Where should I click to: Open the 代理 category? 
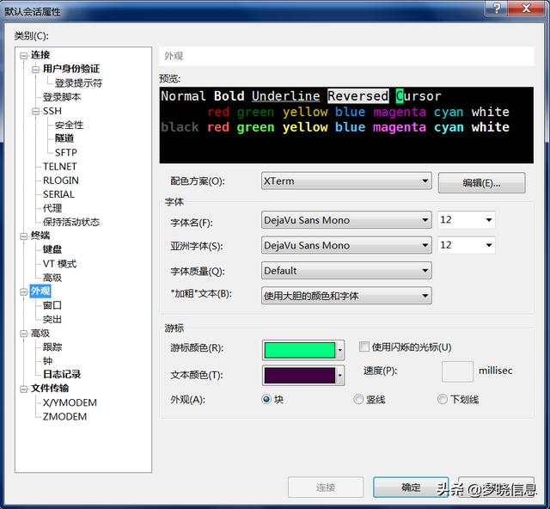(52, 208)
